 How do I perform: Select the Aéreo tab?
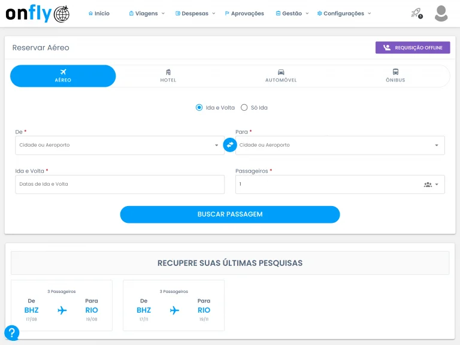pos(63,76)
